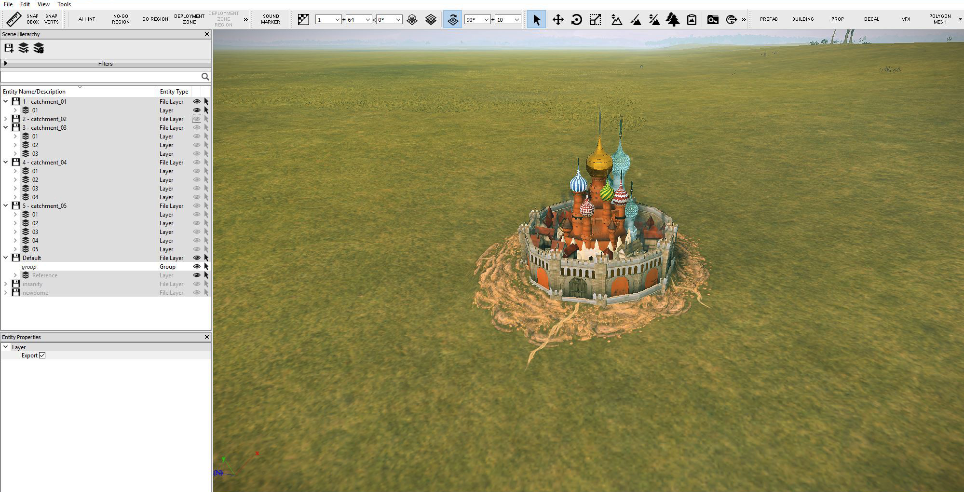This screenshot has height=492, width=964.
Task: Pick the terrain brush tool with single slash
Action: pos(636,19)
